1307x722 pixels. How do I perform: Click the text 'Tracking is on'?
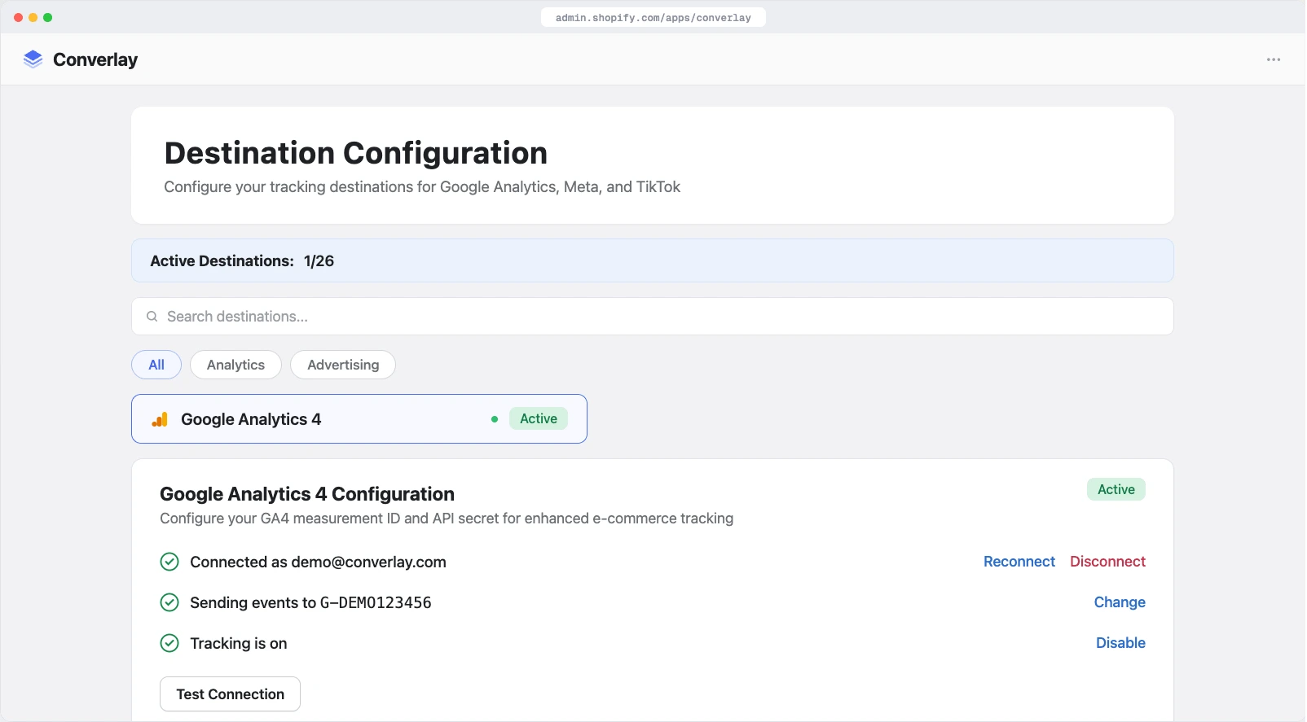(x=239, y=644)
